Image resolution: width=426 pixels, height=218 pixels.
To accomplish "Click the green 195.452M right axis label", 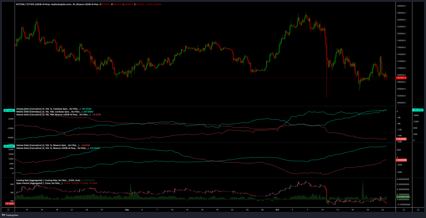I will click(x=418, y=110).
